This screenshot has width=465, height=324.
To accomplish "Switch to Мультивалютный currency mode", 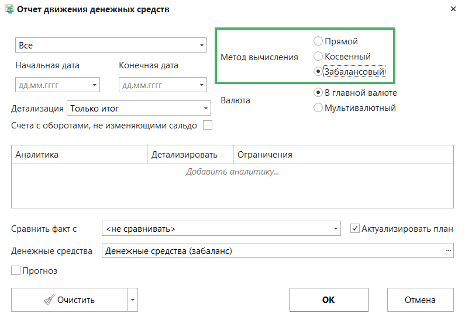I will [318, 107].
